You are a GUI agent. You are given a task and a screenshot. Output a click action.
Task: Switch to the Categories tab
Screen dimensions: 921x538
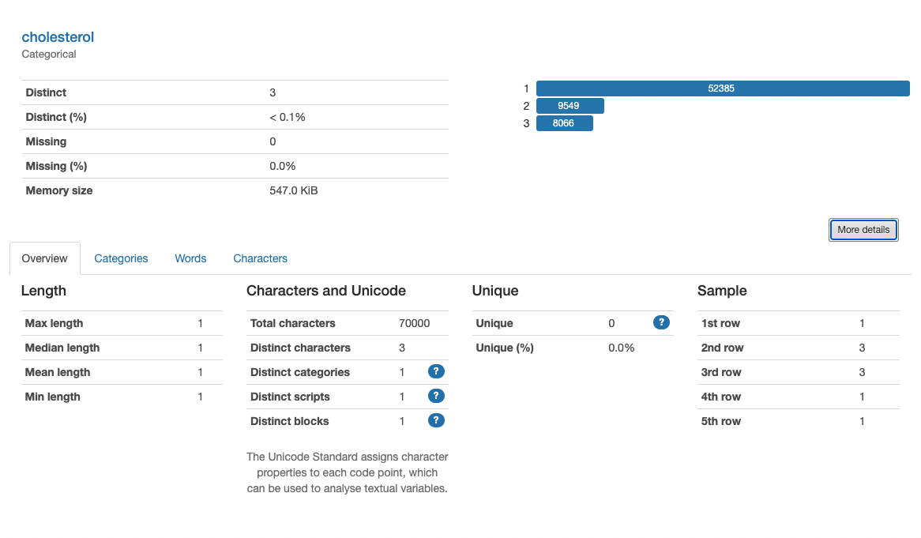[121, 258]
